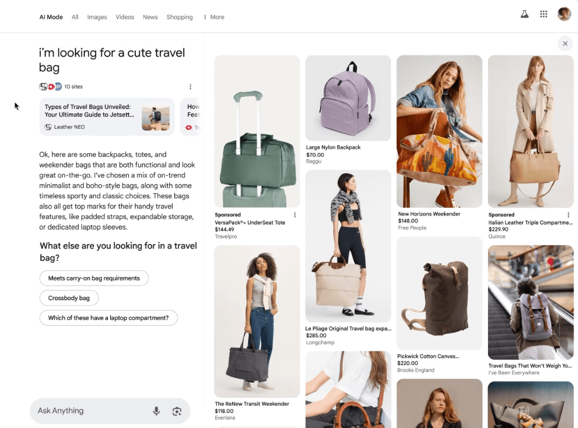Open the News tab
Screen dimensions: 578x428
point(150,17)
